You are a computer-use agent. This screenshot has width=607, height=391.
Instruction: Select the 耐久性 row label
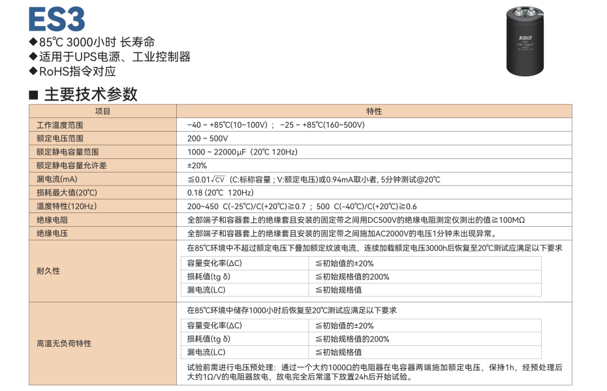pos(48,270)
